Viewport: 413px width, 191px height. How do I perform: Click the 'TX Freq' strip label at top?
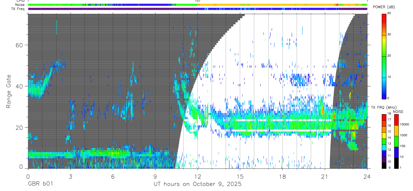[17, 9]
